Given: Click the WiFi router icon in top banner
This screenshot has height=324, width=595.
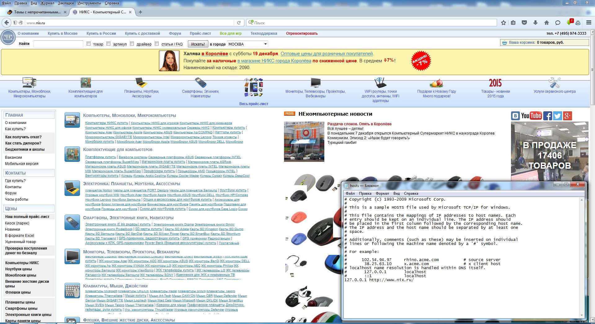Looking at the screenshot, I should click(380, 83).
